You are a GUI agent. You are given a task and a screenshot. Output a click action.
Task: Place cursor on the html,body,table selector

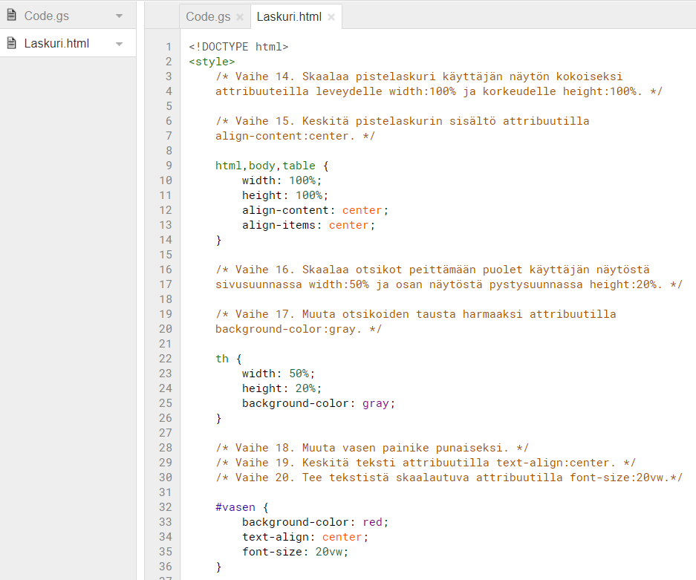point(265,166)
